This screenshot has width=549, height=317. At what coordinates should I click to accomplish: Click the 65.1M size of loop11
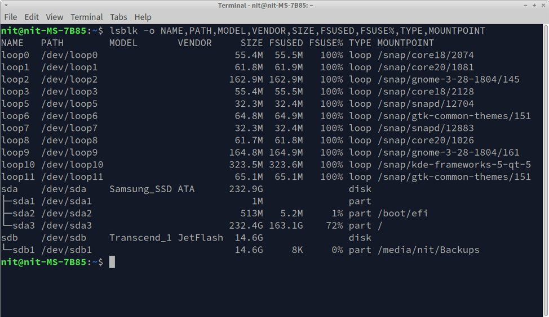click(249, 177)
